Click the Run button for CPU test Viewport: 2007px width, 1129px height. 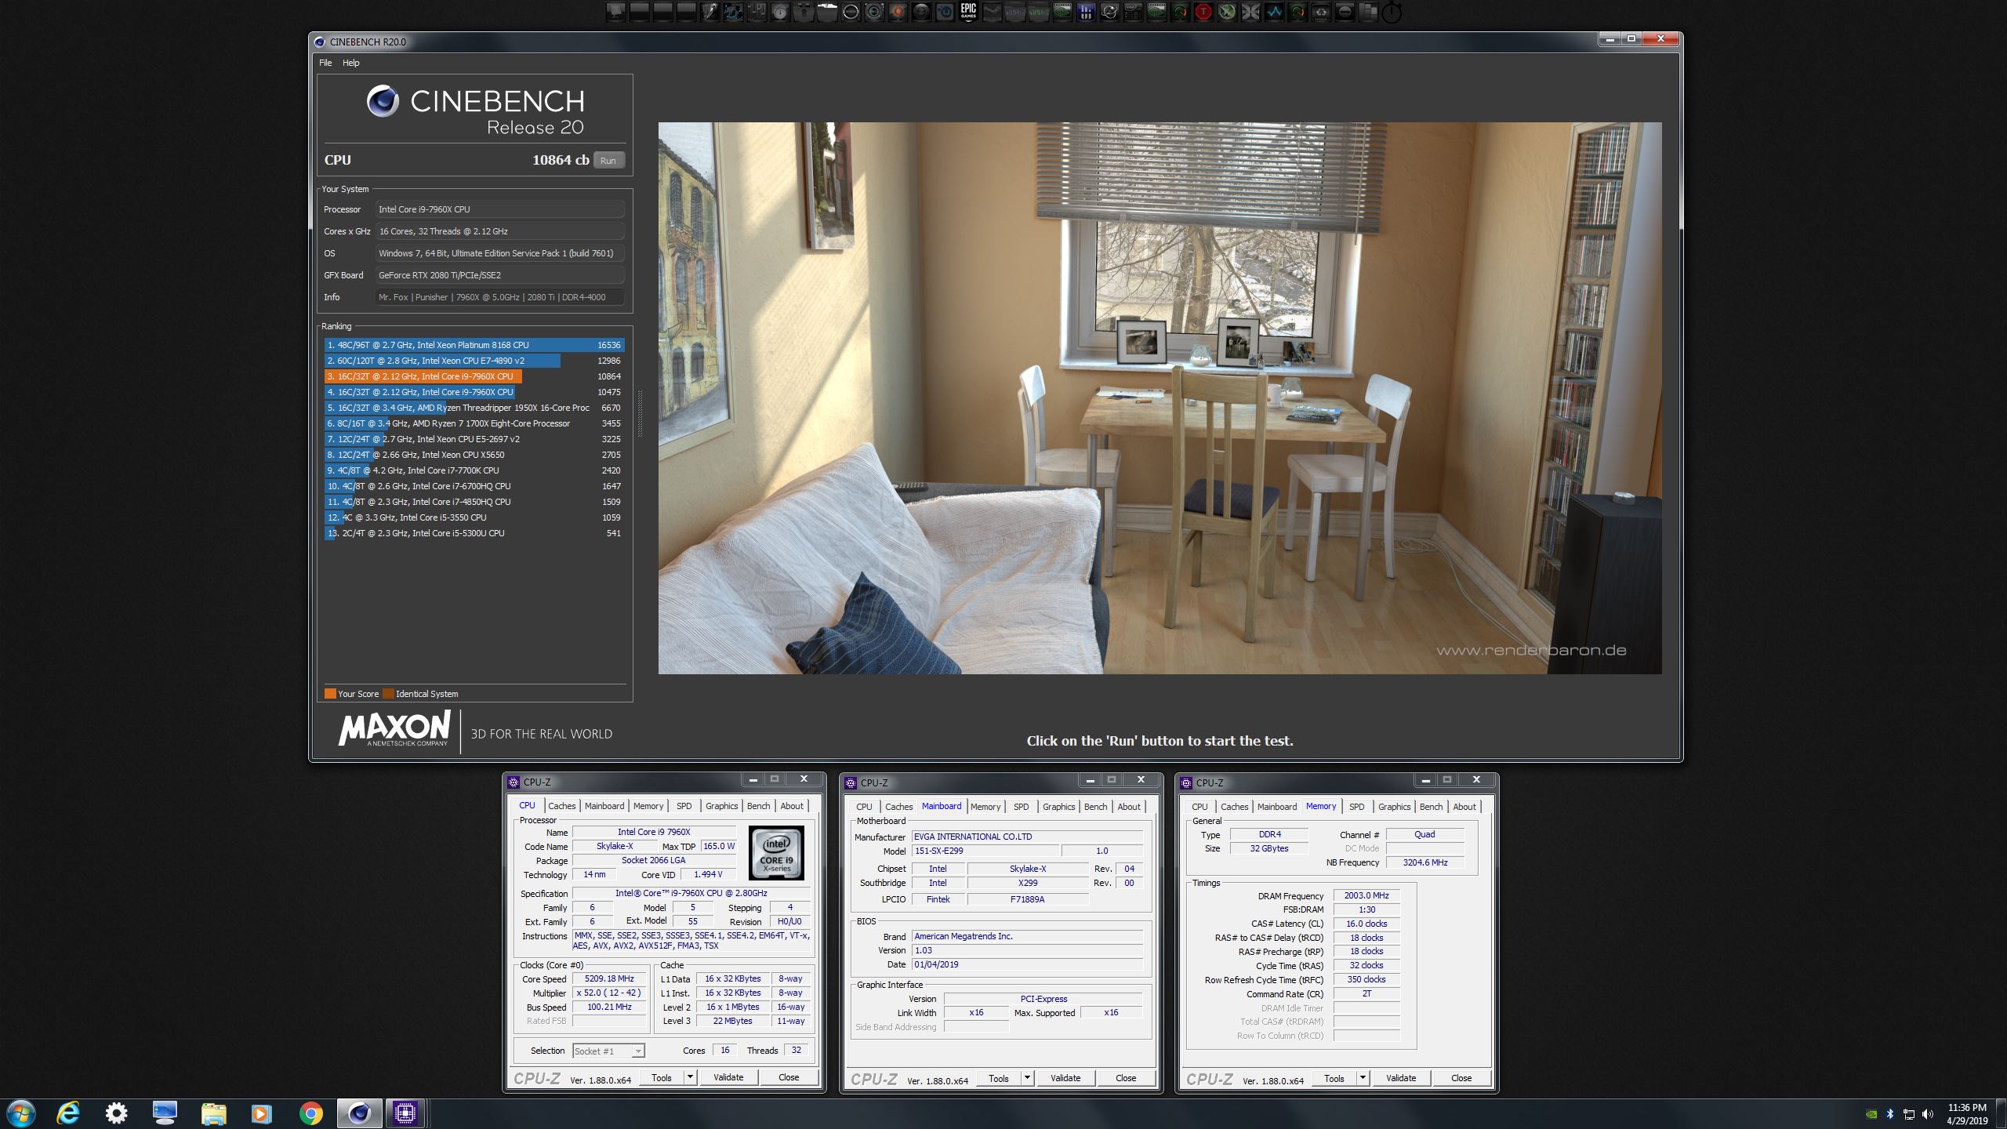point(608,161)
